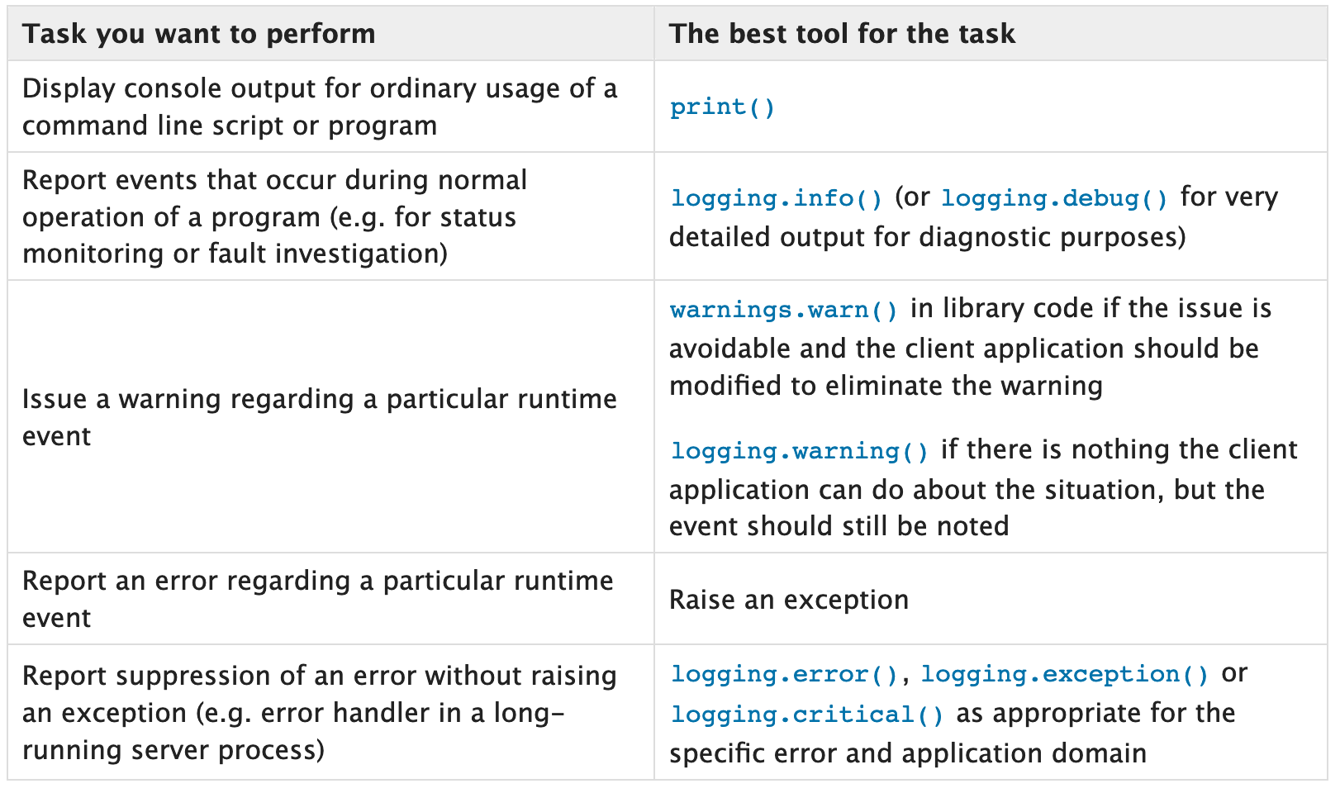Follow the logging.critical() link
The width and height of the screenshot is (1340, 793).
tap(806, 715)
